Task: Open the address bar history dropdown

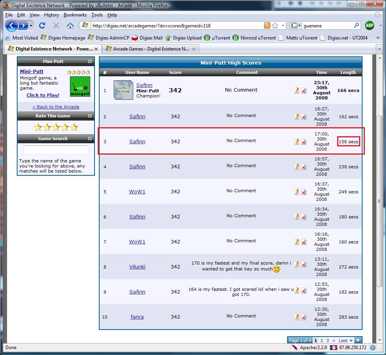Action: coord(283,25)
